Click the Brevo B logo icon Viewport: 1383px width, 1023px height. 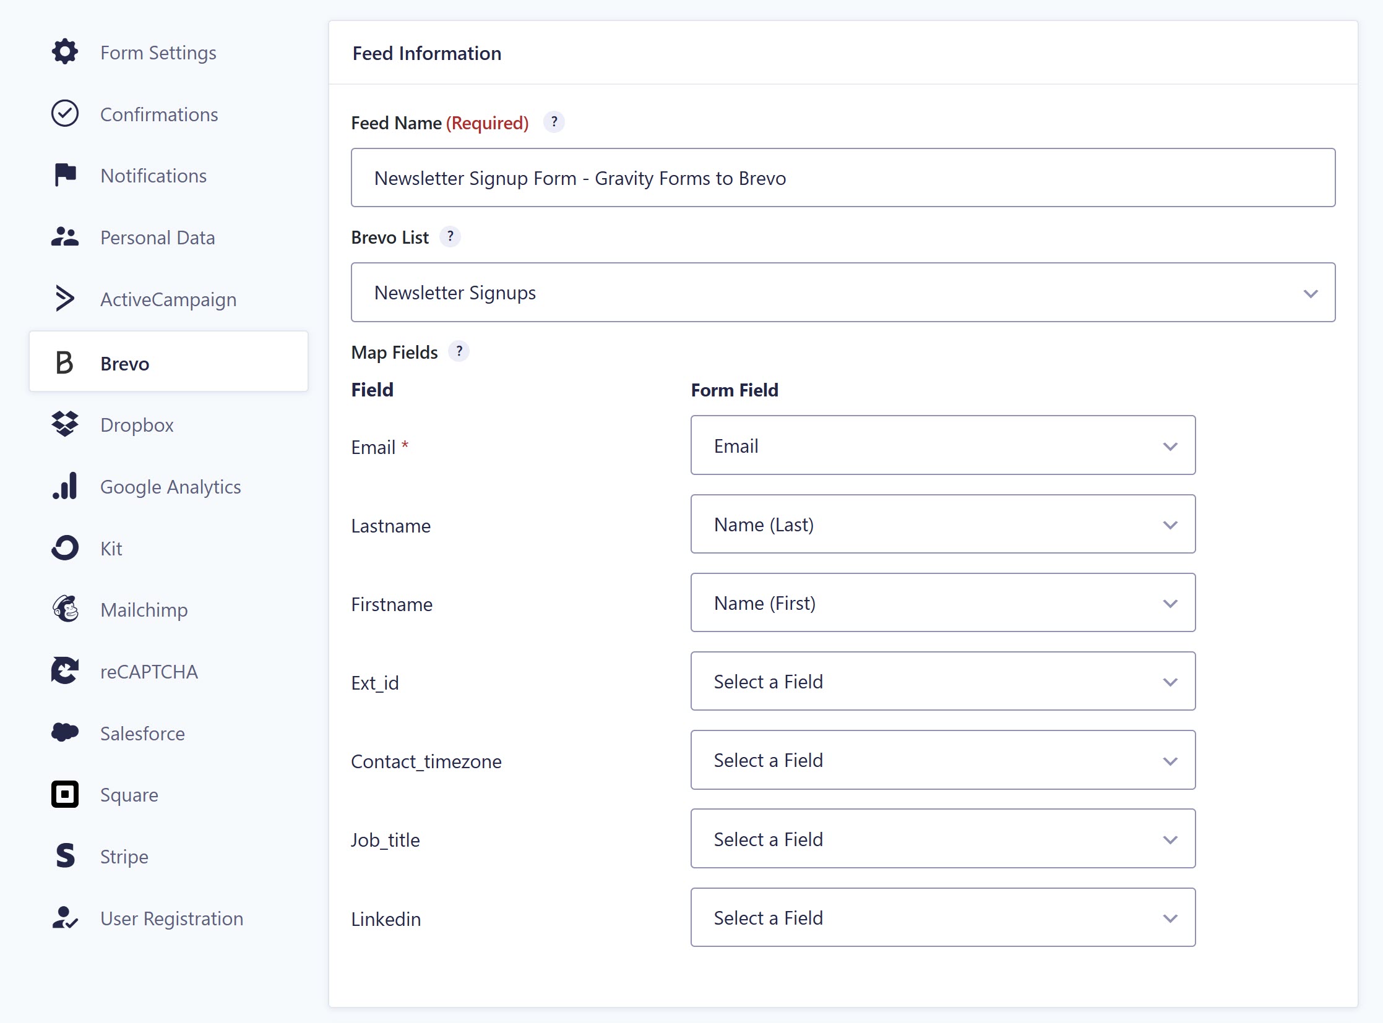pyautogui.click(x=64, y=363)
